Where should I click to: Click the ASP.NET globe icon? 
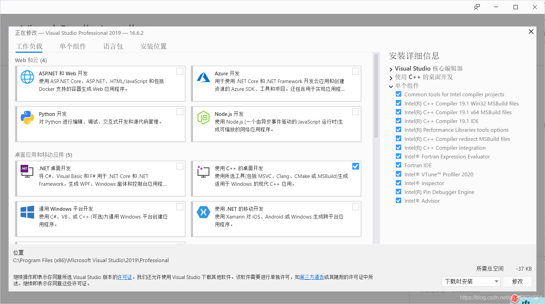[x=27, y=77]
